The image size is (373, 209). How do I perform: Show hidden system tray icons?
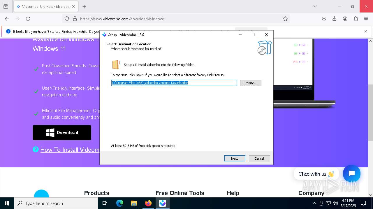click(x=314, y=203)
